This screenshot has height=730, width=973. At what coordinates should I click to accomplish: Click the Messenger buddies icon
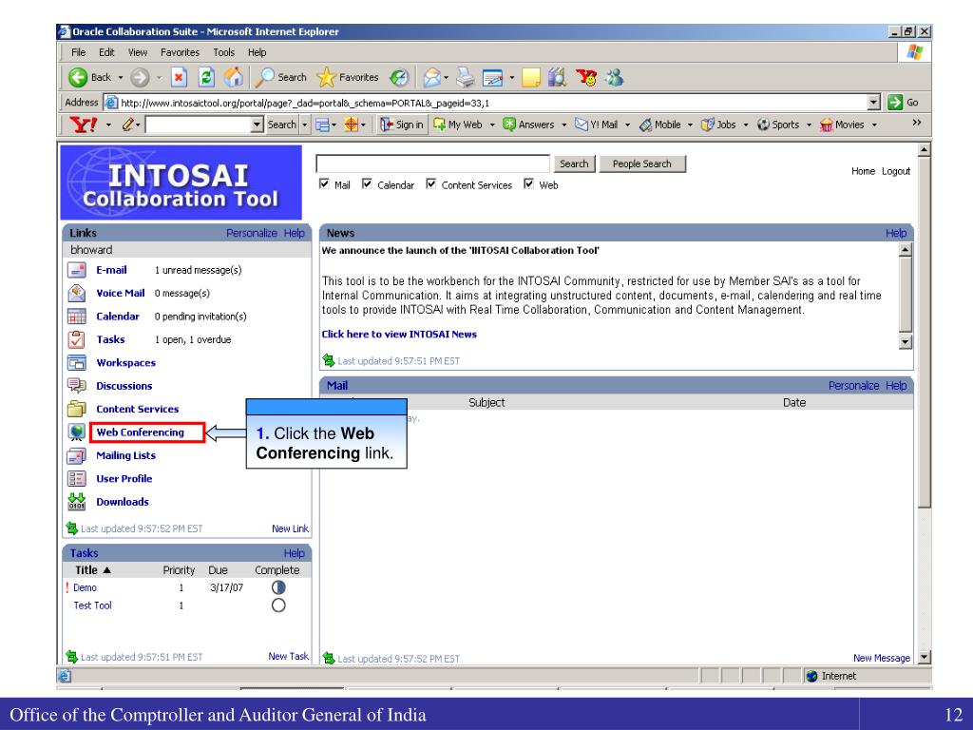pyautogui.click(x=615, y=78)
